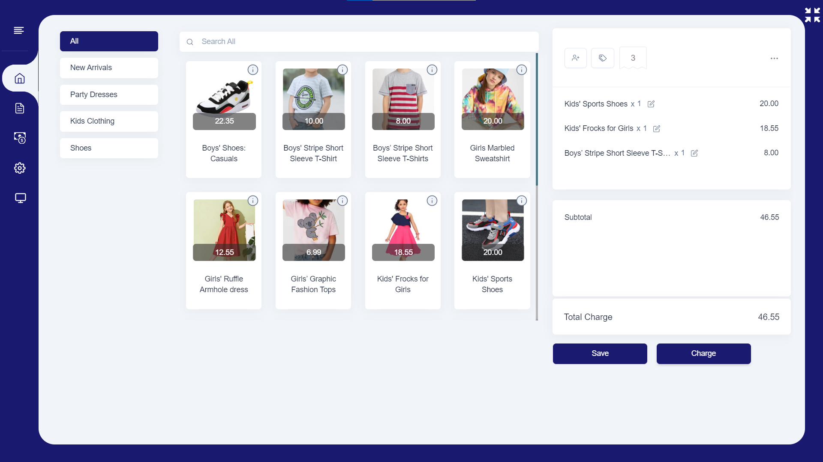Image resolution: width=823 pixels, height=462 pixels.
Task: Select the Party Dresses category
Action: (109, 95)
